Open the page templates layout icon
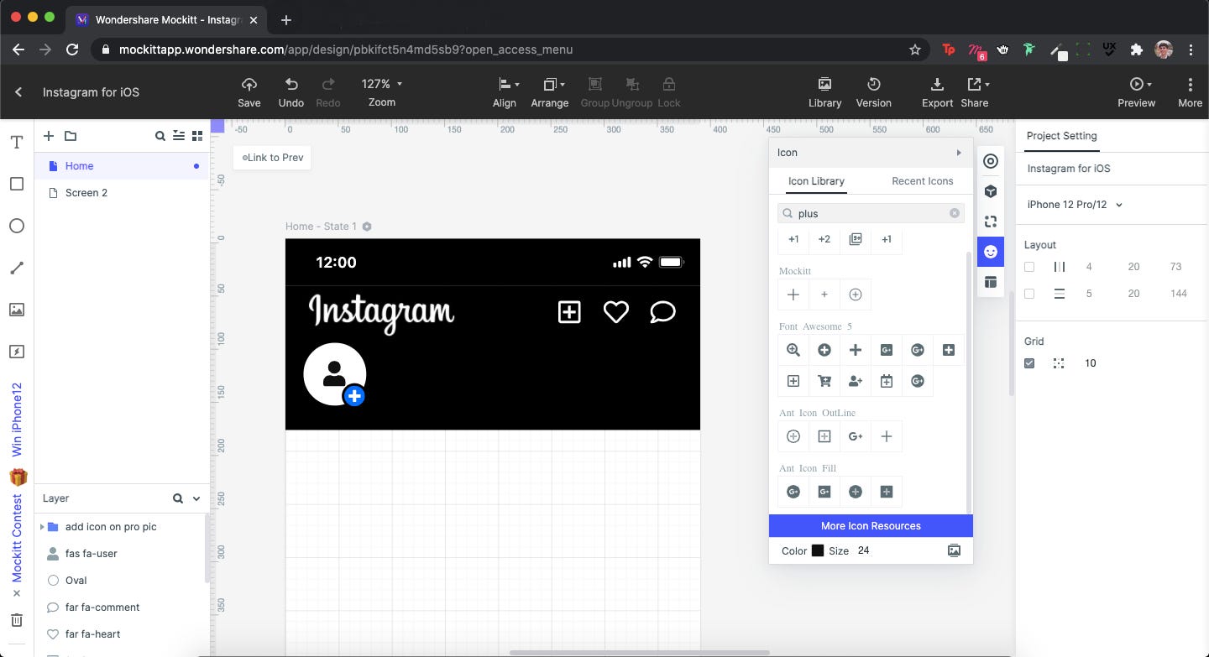The height and width of the screenshot is (657, 1209). (991, 282)
